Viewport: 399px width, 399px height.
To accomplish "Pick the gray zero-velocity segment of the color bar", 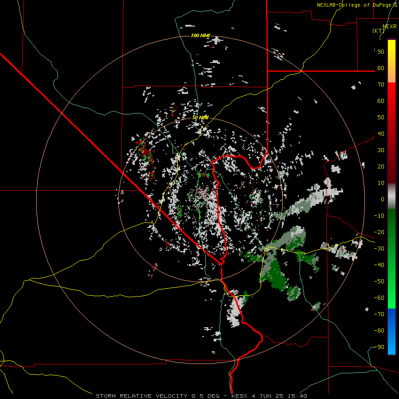I will [x=391, y=196].
